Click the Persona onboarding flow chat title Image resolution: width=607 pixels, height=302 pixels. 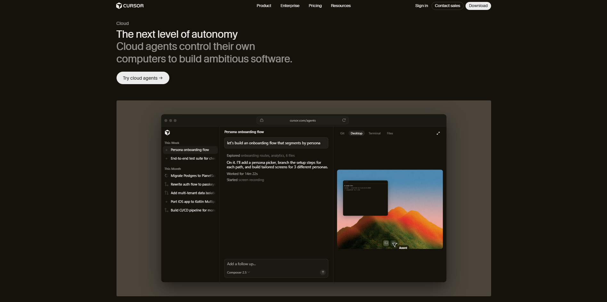(244, 132)
